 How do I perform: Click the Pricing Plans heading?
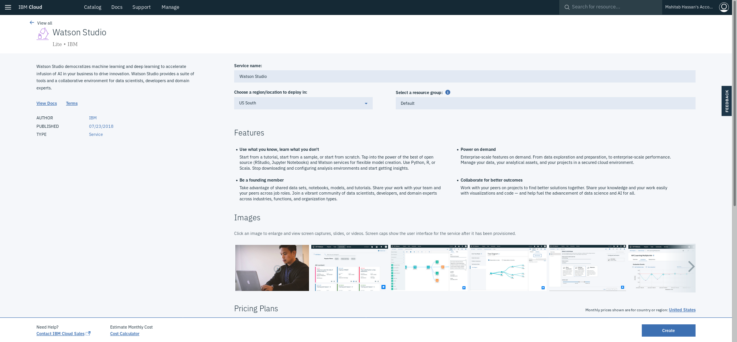pos(256,309)
